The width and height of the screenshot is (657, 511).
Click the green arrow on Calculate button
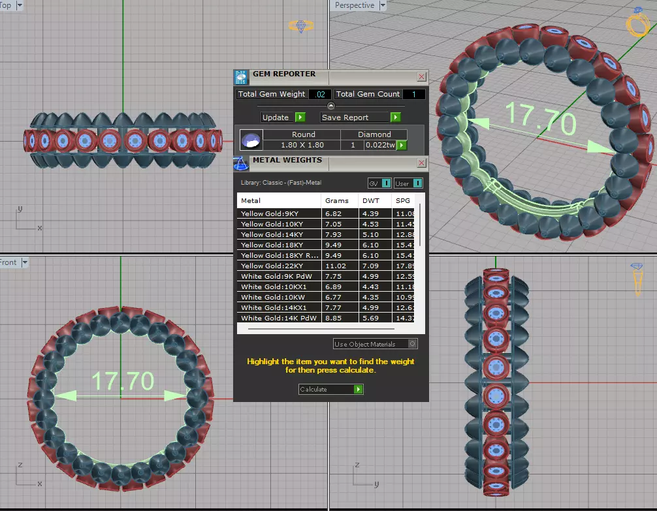(359, 389)
